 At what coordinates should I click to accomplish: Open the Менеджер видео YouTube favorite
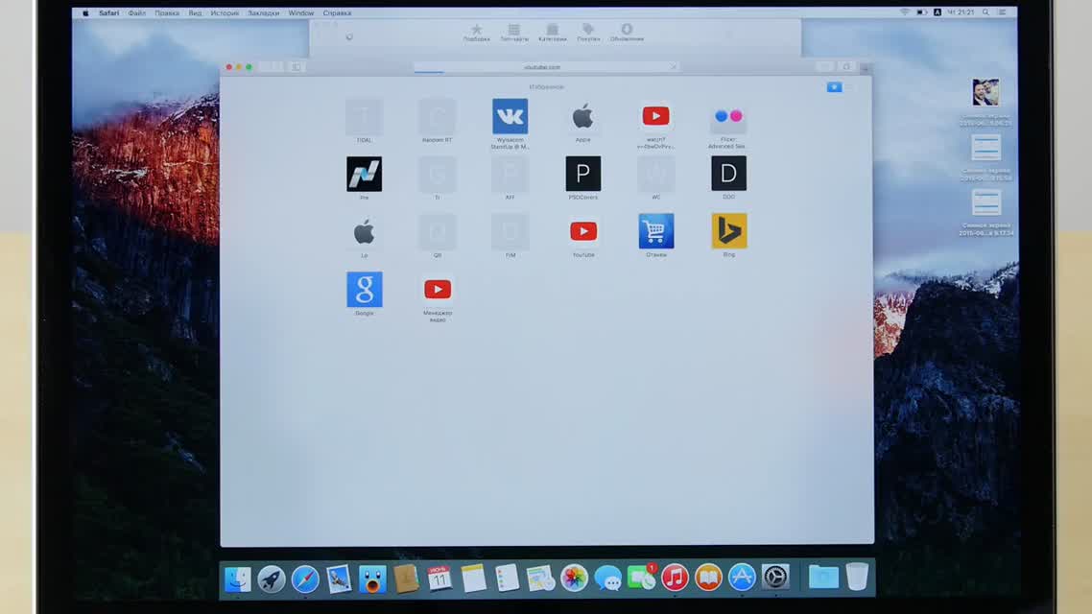[x=438, y=290]
